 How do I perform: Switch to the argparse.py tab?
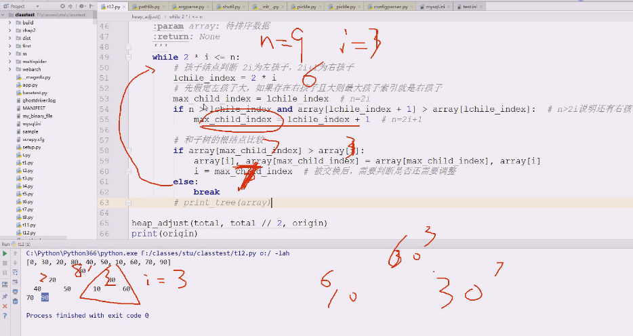[191, 7]
